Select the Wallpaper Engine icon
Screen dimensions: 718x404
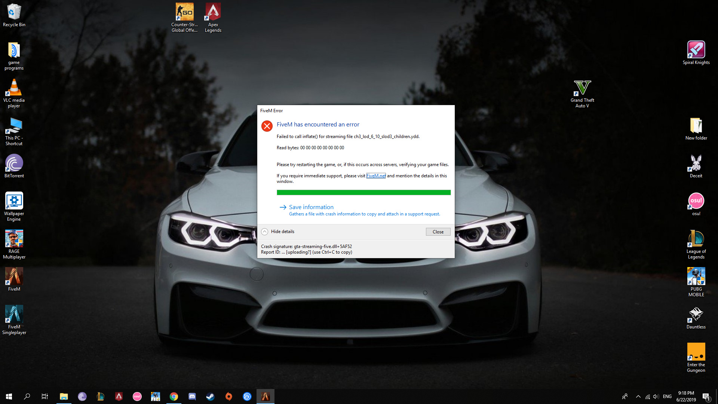click(x=14, y=206)
